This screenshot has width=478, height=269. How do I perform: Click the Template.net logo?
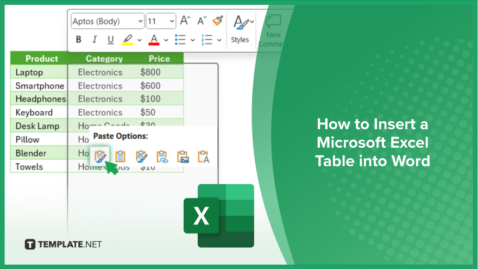pos(64,245)
